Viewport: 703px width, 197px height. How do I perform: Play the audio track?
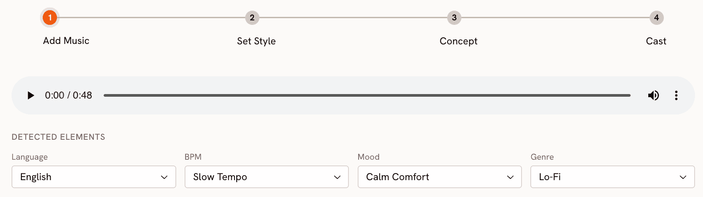[31, 95]
